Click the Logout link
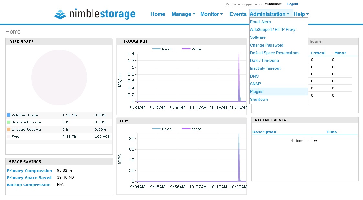Viewport: 363px width, 200px height. click(292, 4)
